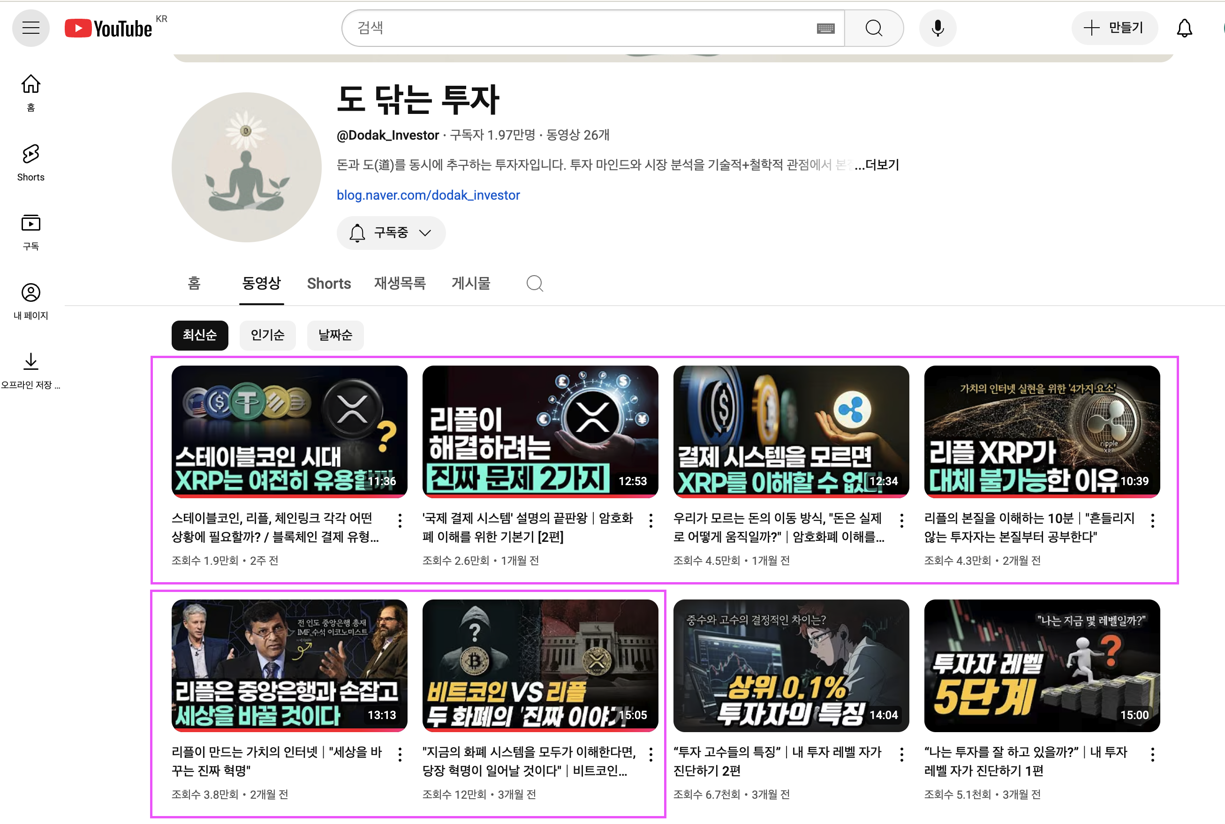Image resolution: width=1225 pixels, height=824 pixels.
Task: Select the 최신순 sort chip
Action: (x=199, y=335)
